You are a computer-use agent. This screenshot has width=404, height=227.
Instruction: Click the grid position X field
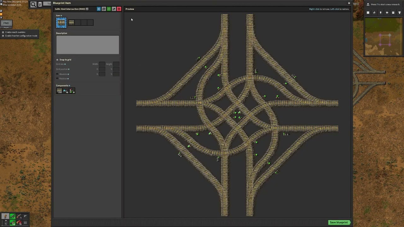tap(102, 69)
